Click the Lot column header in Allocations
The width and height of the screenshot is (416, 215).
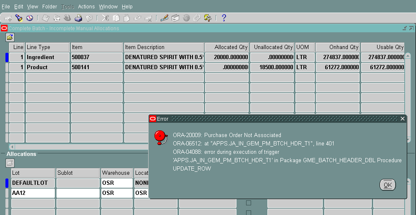pyautogui.click(x=33, y=173)
